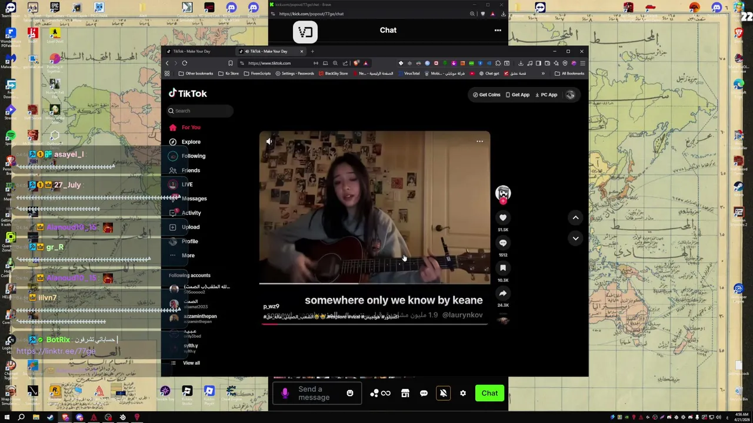
Task: Click the Brave Shields lion icon
Action: click(x=356, y=63)
